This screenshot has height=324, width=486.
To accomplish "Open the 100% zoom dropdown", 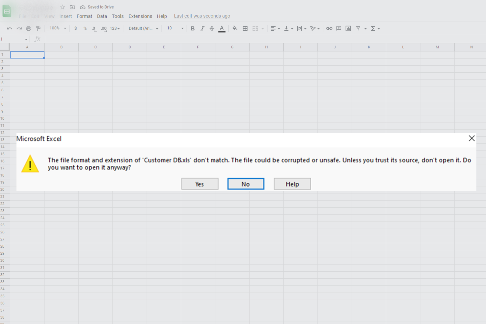I will (58, 28).
